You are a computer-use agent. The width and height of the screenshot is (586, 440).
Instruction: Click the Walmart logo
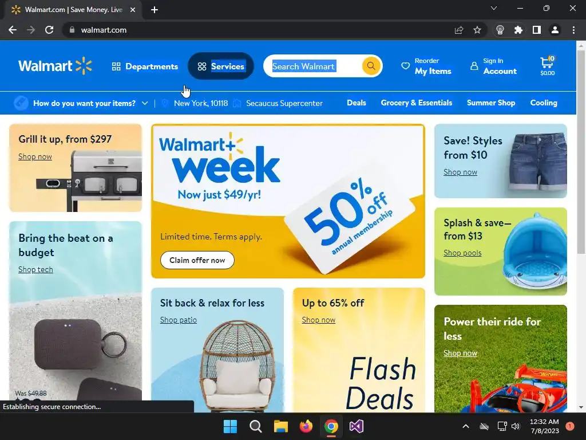click(x=55, y=66)
